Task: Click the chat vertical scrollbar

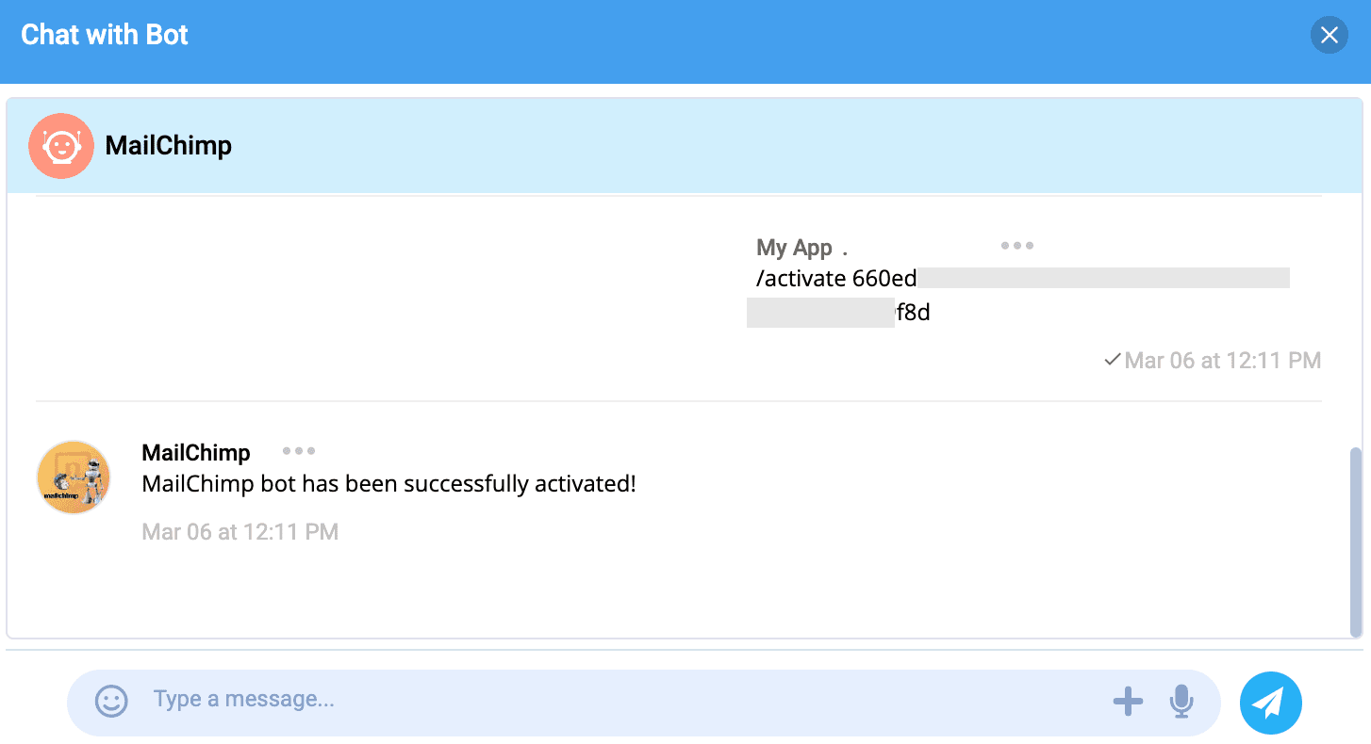Action: click(1356, 542)
